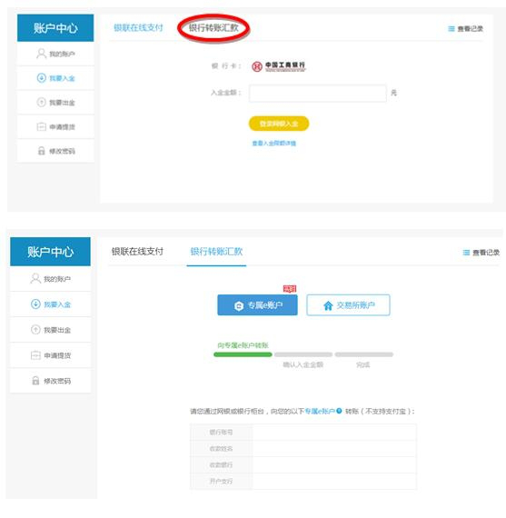
Task: Click the grey 确认入金金额 progress step bar
Action: click(x=303, y=354)
